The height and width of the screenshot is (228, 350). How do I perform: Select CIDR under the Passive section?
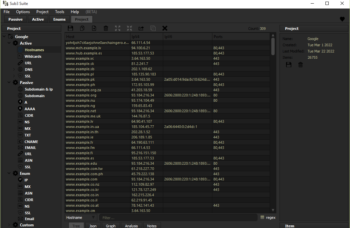coord(29,115)
